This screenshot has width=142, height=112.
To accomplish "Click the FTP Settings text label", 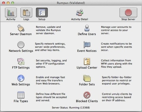I will click(21, 67).
